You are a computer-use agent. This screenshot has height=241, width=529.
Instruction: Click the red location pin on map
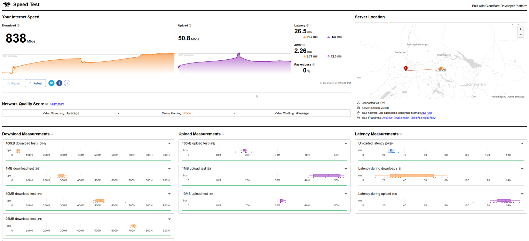tap(405, 68)
